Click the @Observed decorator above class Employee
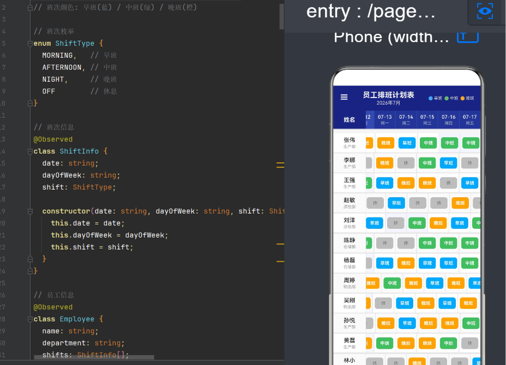 tap(53, 307)
